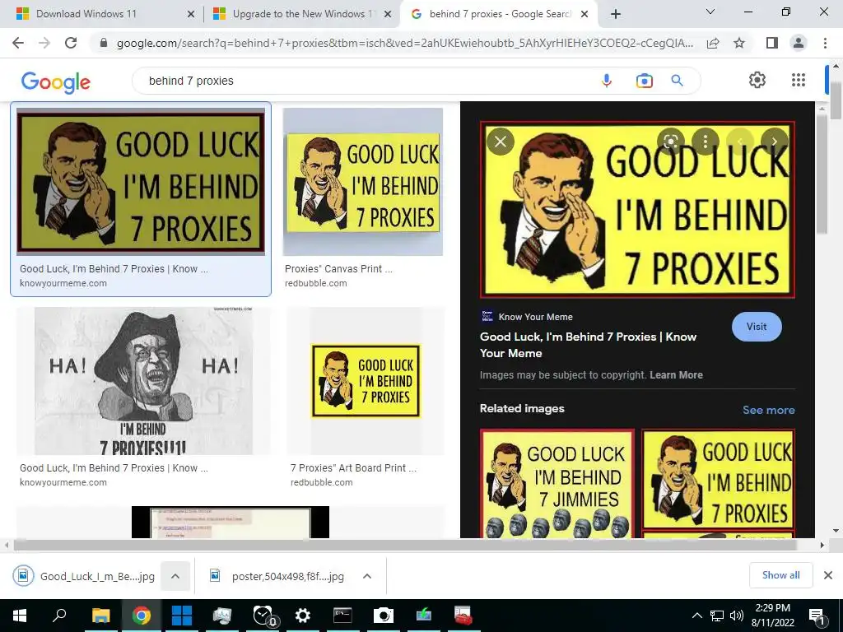This screenshot has height=632, width=843.
Task: Search by image with the camera icon
Action: pyautogui.click(x=644, y=81)
